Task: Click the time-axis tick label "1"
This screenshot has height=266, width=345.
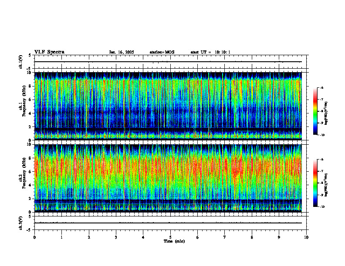Action: coord(61,237)
